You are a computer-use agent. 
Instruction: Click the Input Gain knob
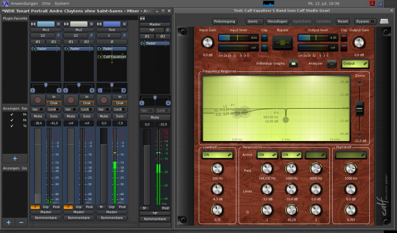coord(207,42)
